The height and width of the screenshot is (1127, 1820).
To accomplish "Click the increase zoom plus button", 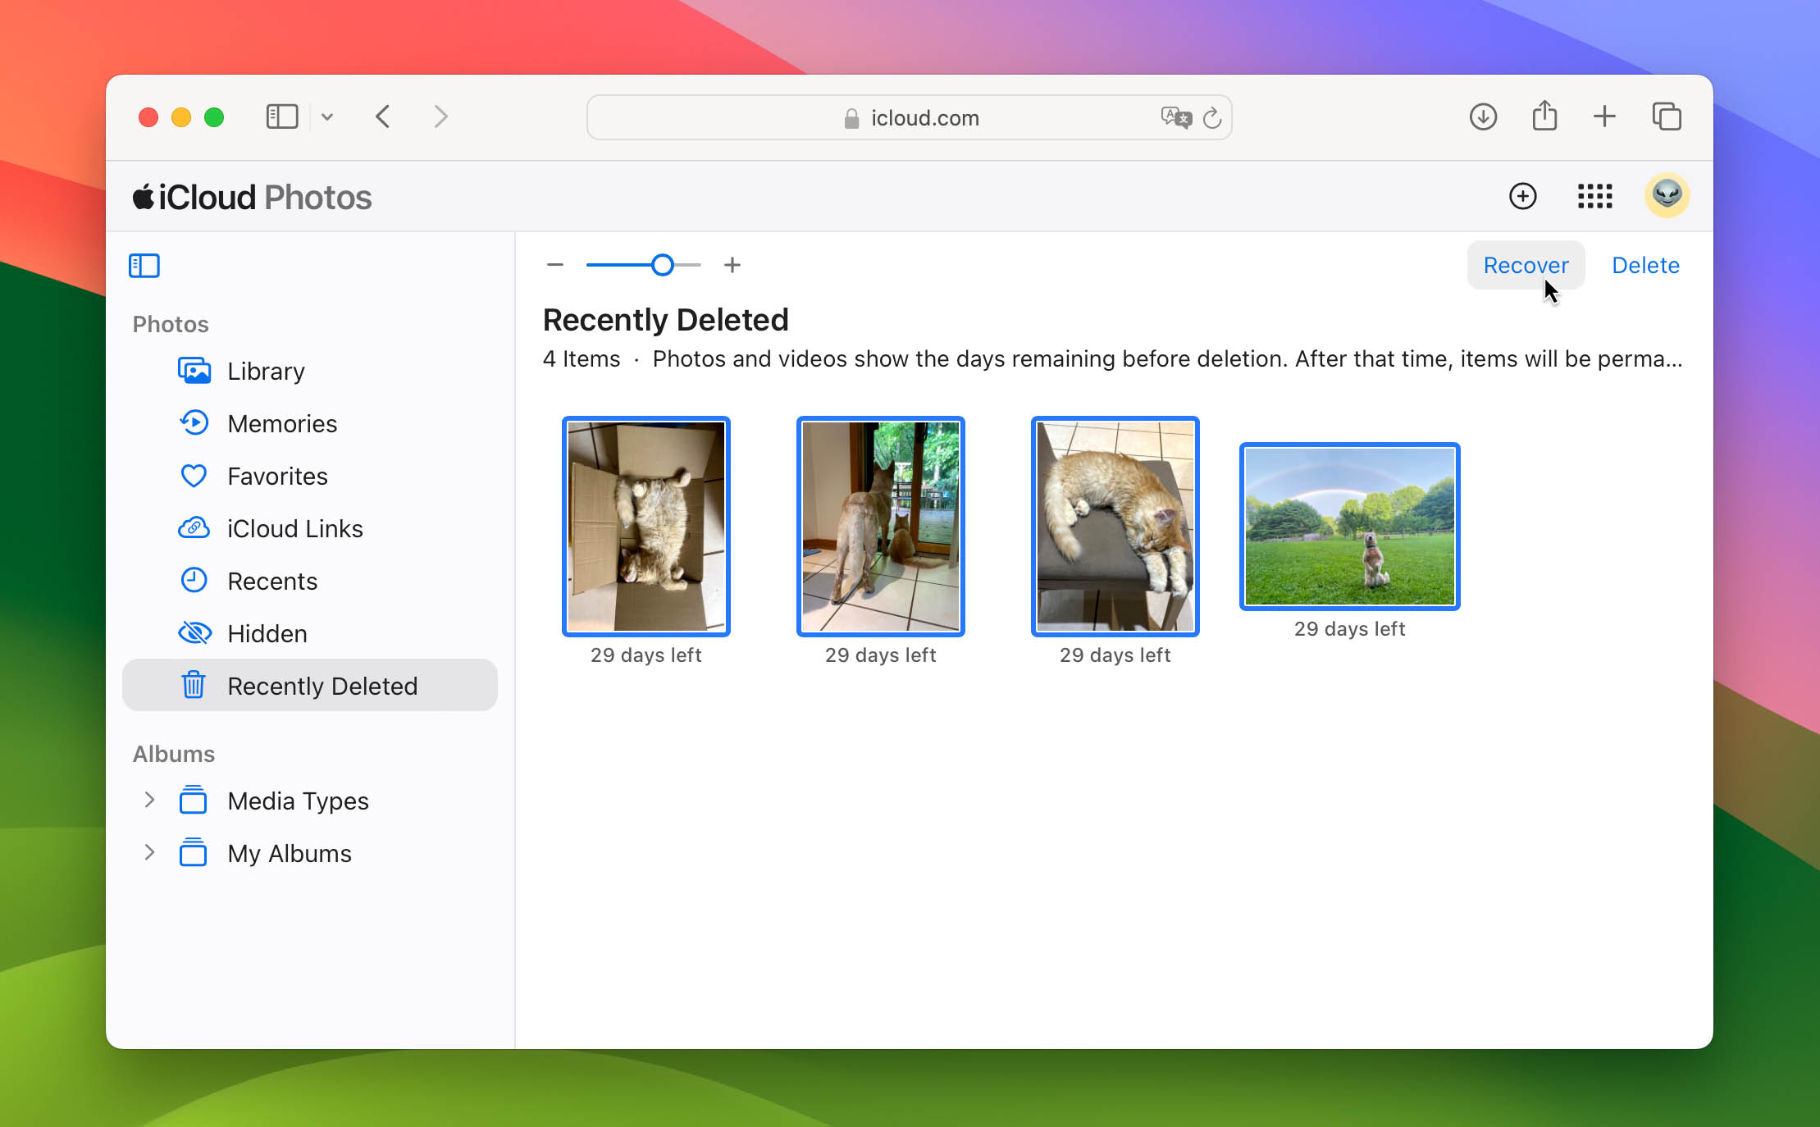I will click(x=732, y=265).
